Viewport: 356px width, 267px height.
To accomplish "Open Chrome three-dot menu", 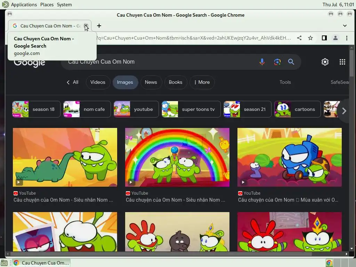I will (347, 38).
